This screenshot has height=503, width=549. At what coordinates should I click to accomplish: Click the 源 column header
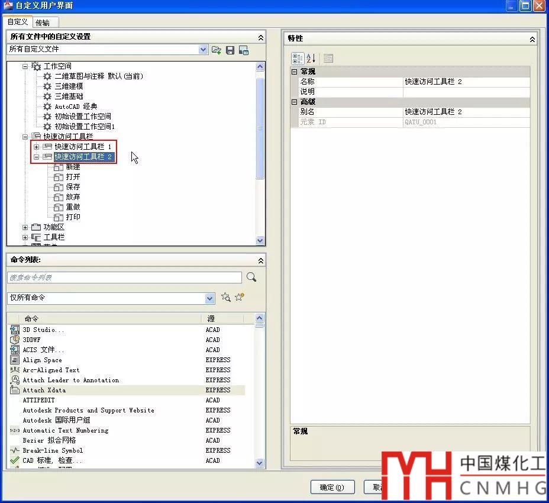point(222,318)
